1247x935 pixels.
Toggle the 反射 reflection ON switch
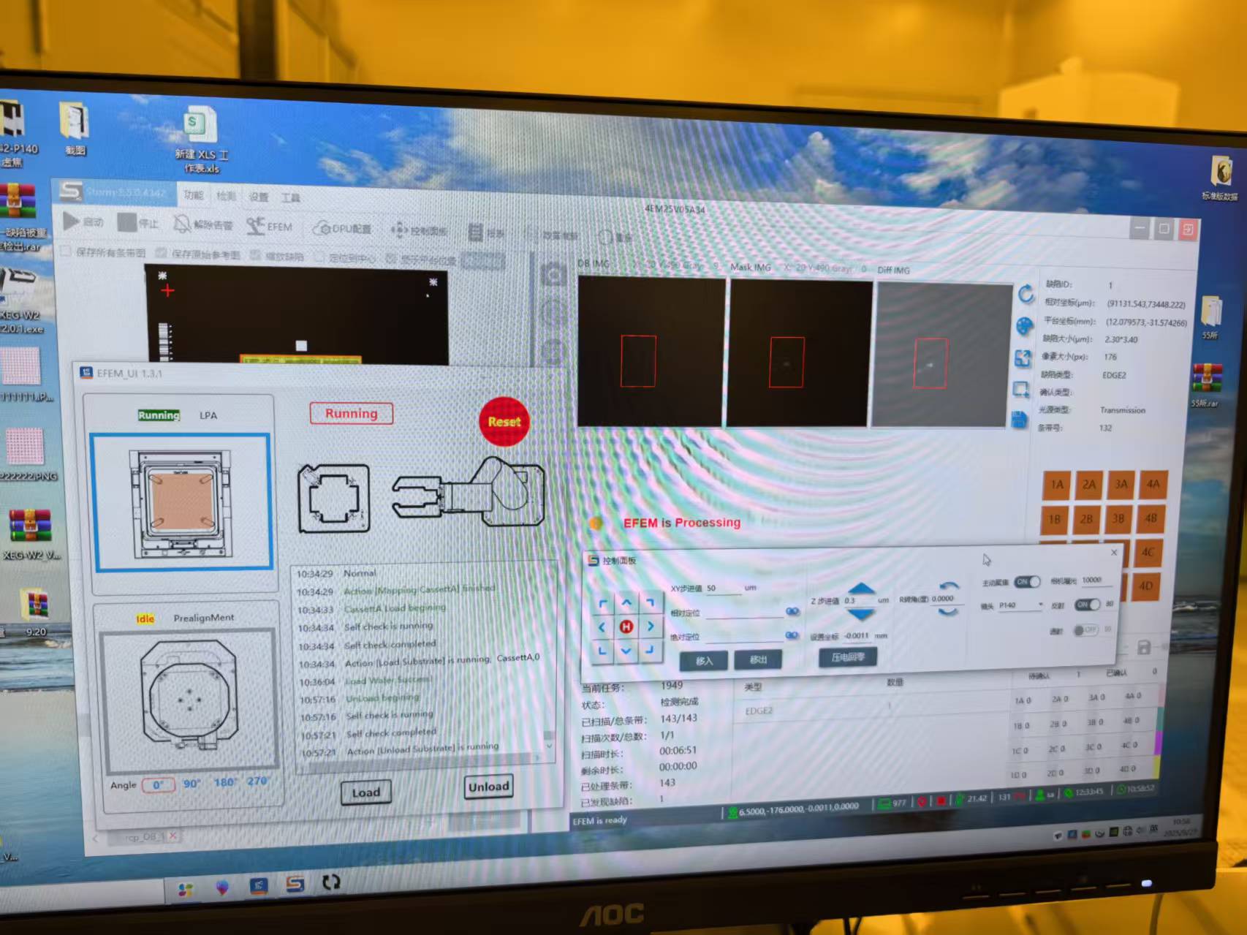coord(1086,605)
